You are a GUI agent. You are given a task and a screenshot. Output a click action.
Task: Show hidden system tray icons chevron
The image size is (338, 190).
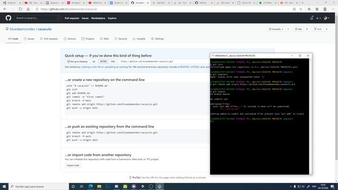coord(290,186)
